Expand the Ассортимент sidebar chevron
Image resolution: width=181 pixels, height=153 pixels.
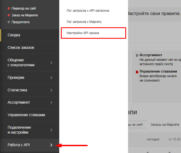click(51, 103)
